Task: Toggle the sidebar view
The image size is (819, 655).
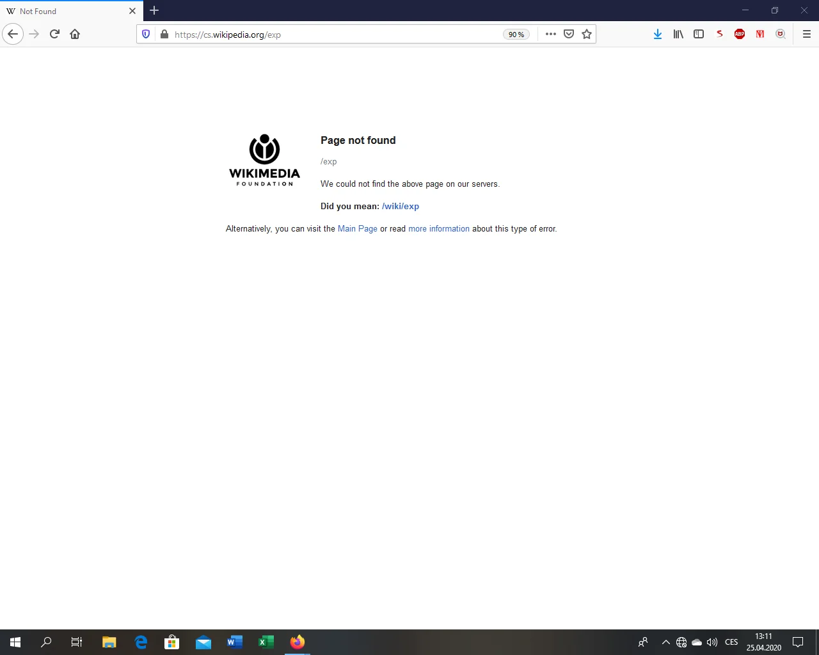Action: (699, 34)
